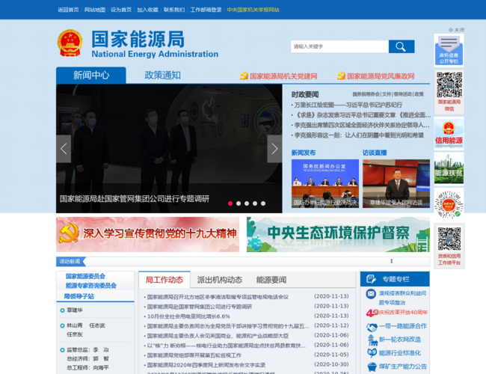Open 政府信息公开专栏 sidebar icon
The height and width of the screenshot is (374, 486).
(449, 50)
